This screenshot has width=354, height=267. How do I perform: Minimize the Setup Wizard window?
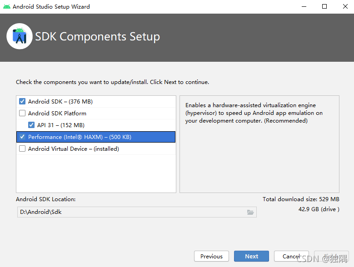304,6
